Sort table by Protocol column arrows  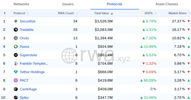28,13
